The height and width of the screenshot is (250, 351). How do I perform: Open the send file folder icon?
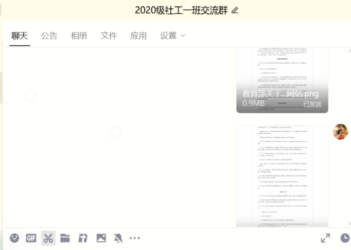[x=65, y=238]
